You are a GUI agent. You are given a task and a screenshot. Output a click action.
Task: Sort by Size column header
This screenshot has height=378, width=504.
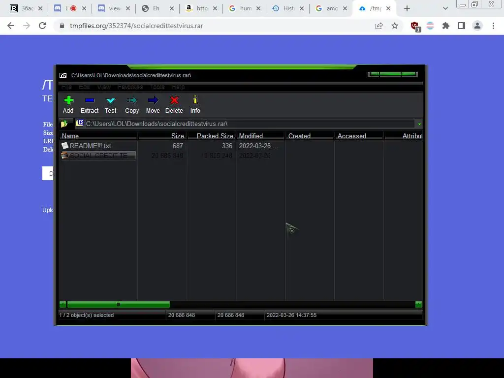(x=162, y=136)
